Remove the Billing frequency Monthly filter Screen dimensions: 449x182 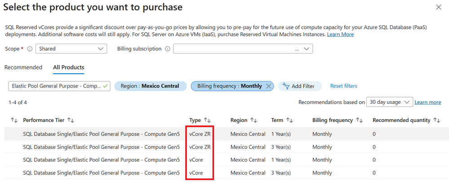pos(269,86)
